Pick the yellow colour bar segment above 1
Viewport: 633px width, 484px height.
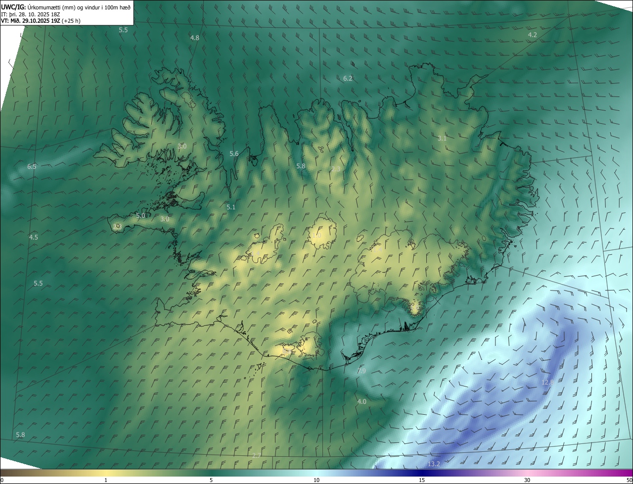[106, 473]
